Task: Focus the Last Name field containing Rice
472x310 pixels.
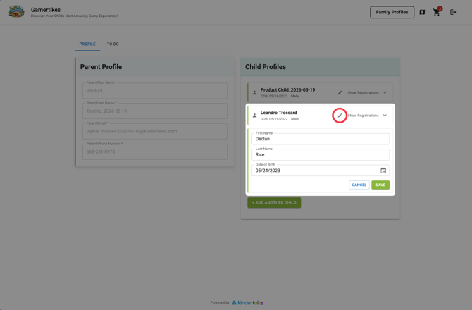Action: [x=321, y=154]
